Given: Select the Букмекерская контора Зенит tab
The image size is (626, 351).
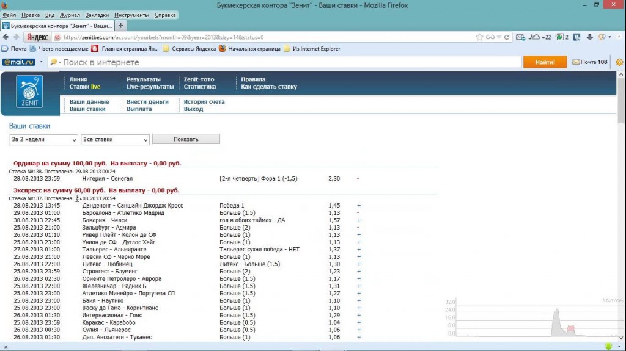Looking at the screenshot, I should pos(57,26).
